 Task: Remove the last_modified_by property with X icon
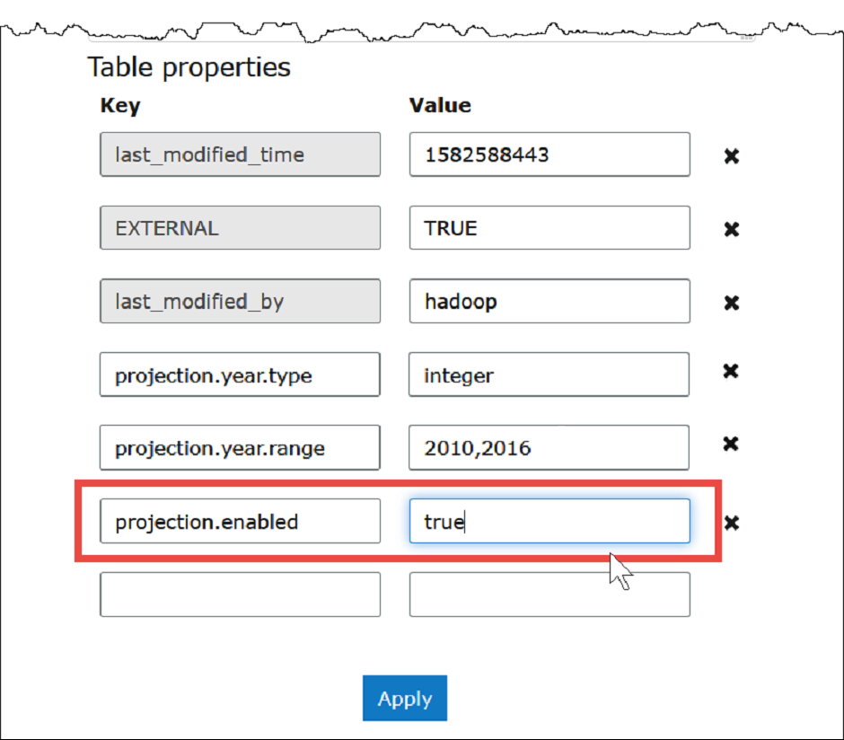coord(732,303)
